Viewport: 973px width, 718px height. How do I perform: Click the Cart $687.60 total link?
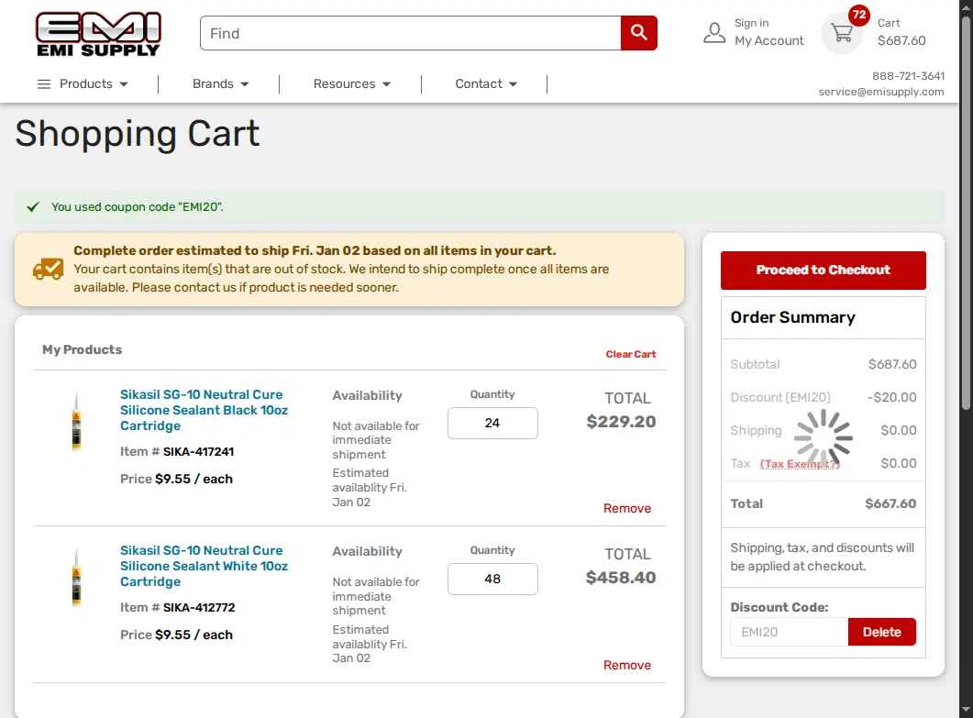point(901,32)
